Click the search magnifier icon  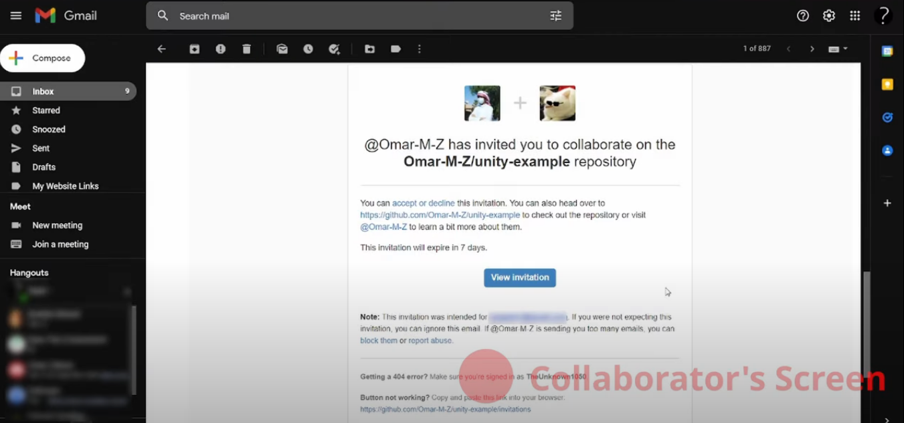163,15
